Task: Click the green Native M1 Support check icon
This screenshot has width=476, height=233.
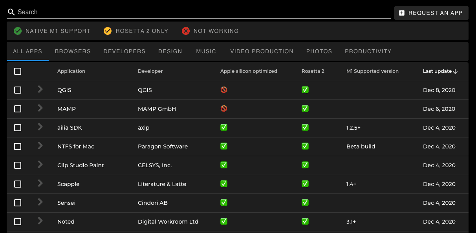Action: [x=18, y=31]
